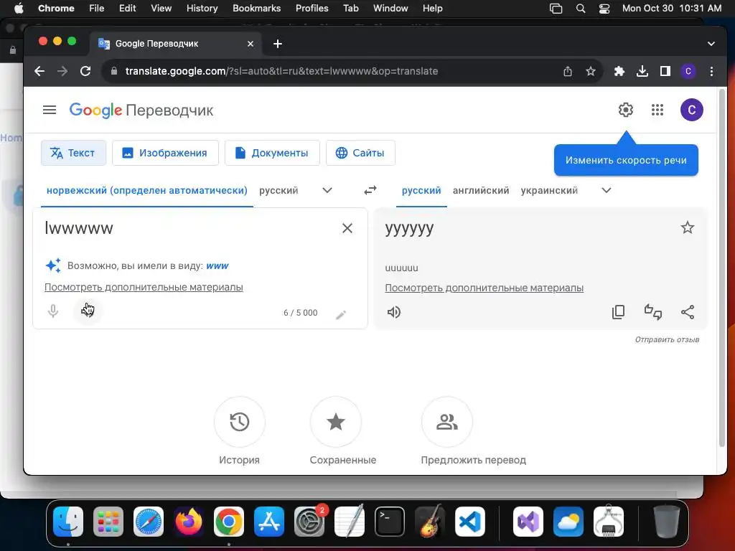Select auto-detected норвежский source language

click(146, 191)
